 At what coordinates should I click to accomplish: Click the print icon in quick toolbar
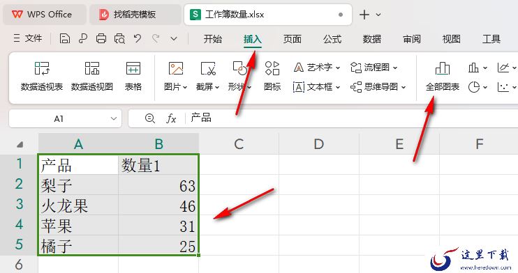point(101,39)
